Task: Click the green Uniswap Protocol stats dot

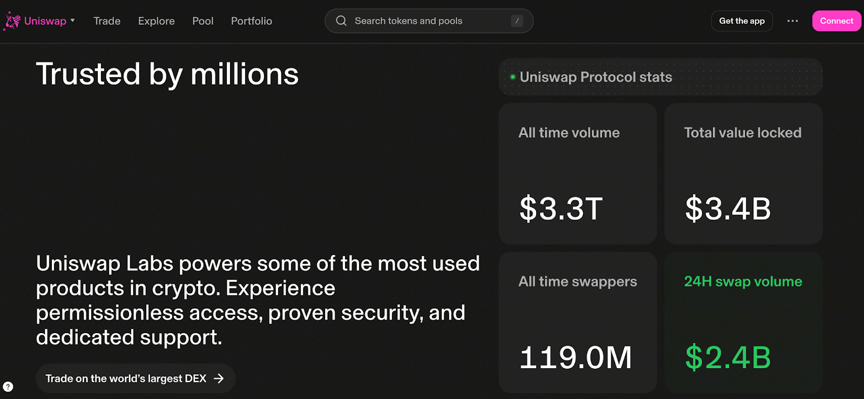Action: pyautogui.click(x=512, y=77)
